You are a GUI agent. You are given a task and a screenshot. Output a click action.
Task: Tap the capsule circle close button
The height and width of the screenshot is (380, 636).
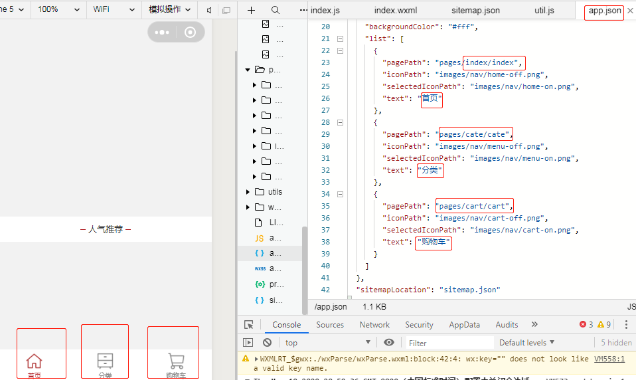190,33
